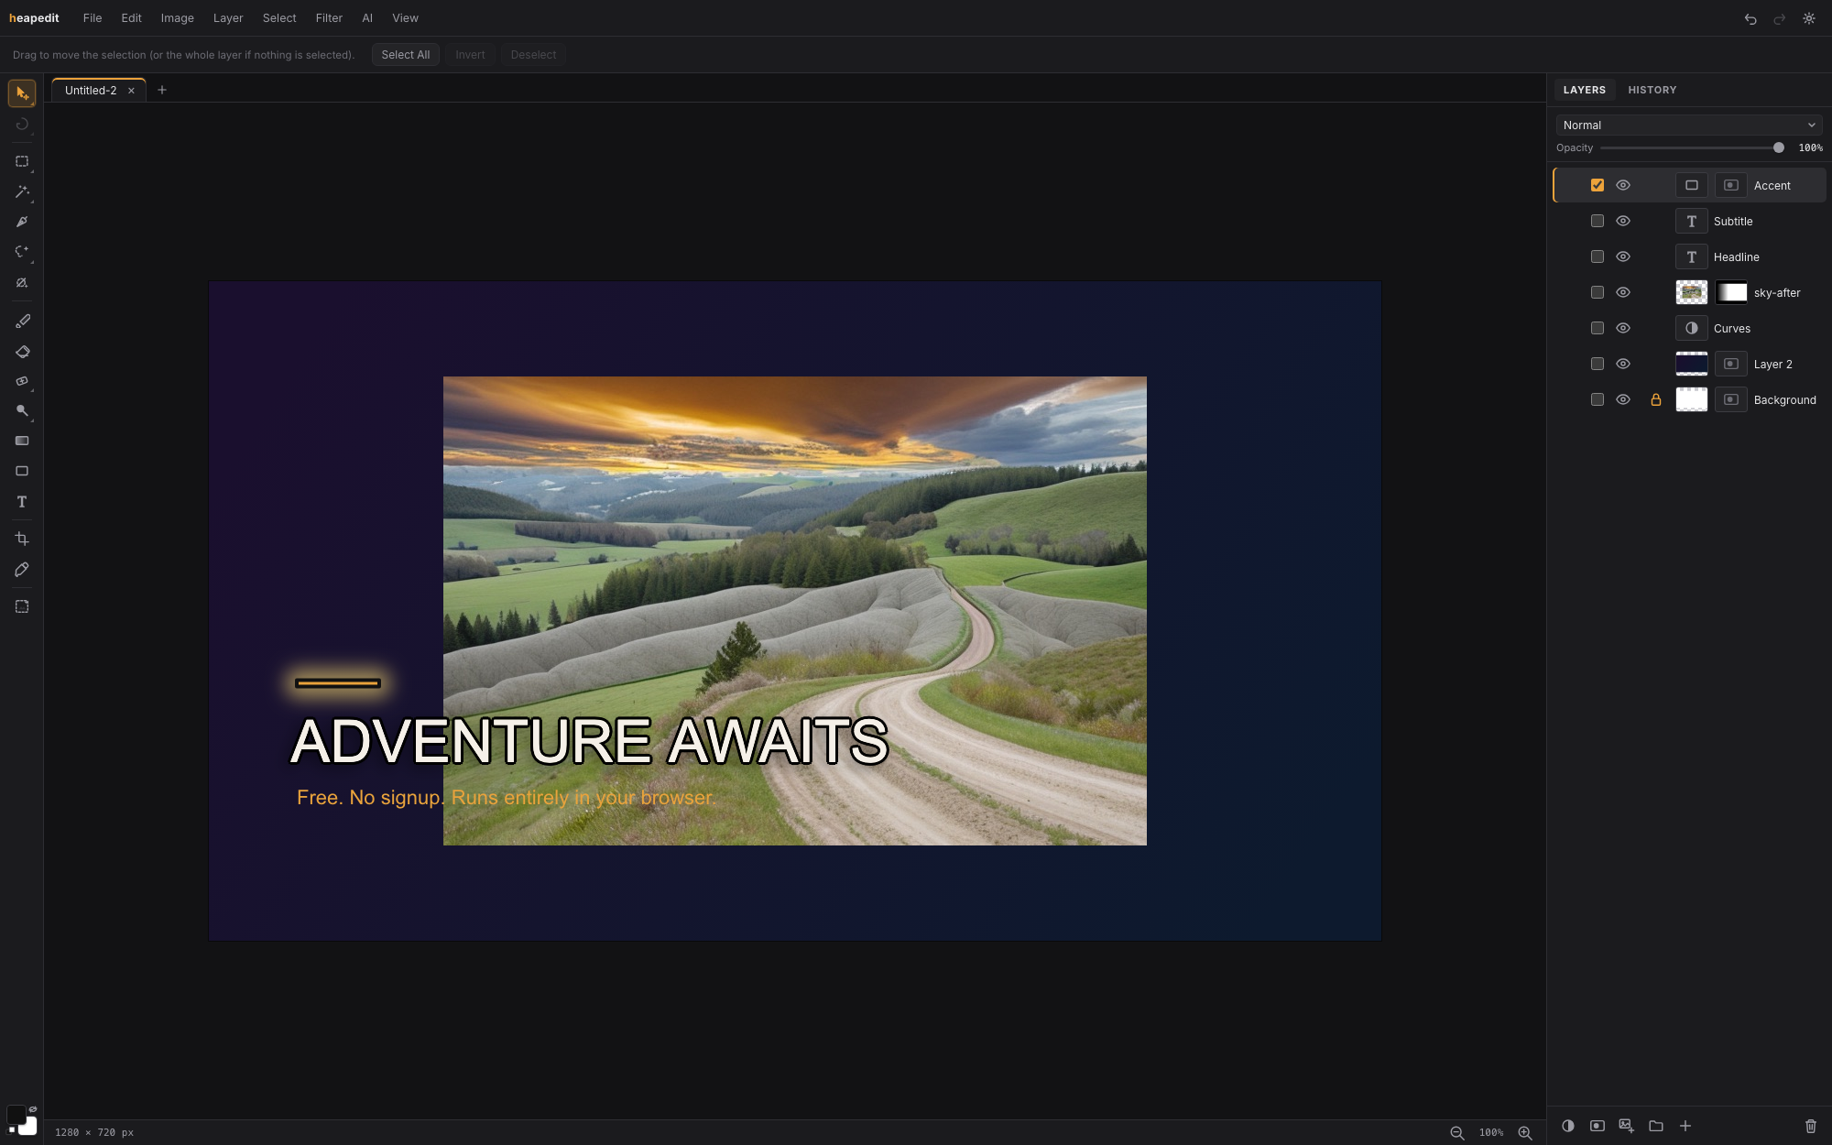Toggle the light/dark theme sun icon
Viewport: 1832px width, 1145px height.
tap(1809, 18)
